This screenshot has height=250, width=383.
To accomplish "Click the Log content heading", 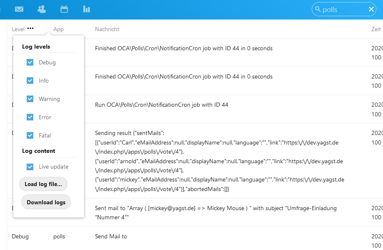I will click(39, 151).
